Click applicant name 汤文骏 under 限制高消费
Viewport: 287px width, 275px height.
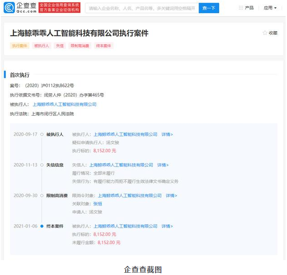[95, 212]
